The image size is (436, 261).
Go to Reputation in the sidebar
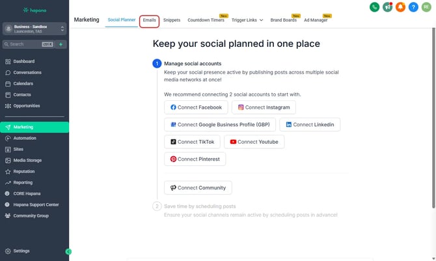click(x=24, y=171)
